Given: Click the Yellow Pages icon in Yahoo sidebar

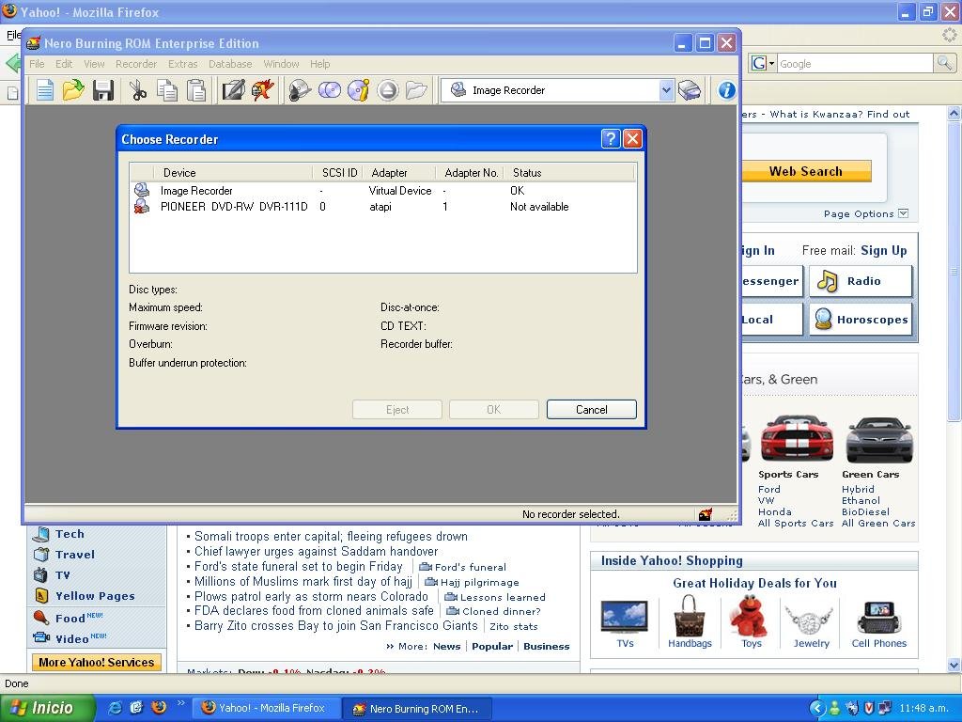Looking at the screenshot, I should [x=41, y=595].
